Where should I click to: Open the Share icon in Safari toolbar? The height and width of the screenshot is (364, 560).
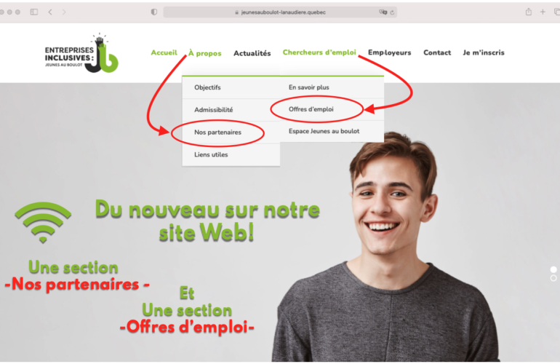(x=529, y=12)
